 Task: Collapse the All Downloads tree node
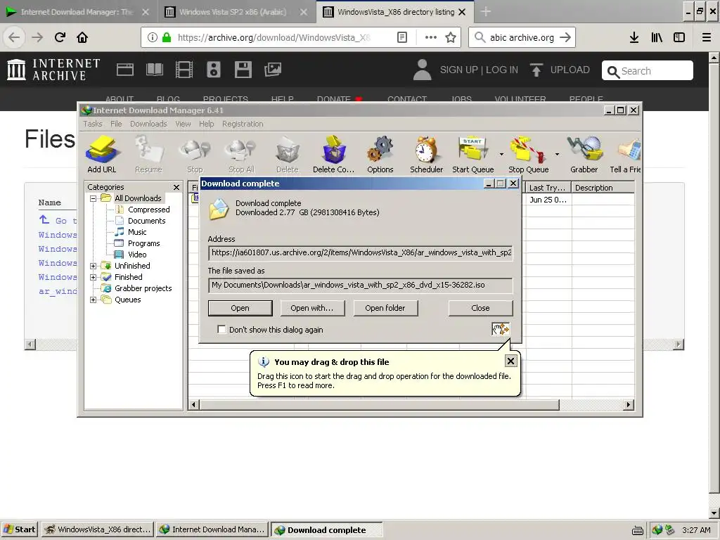[93, 198]
